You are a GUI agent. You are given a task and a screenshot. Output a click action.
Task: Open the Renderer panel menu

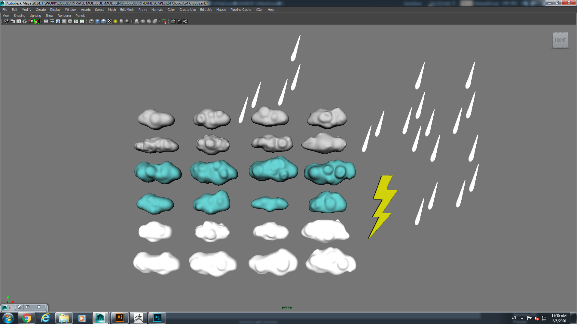coord(64,16)
